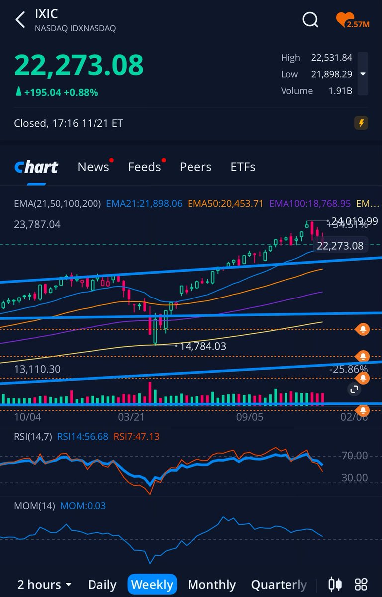Screen dimensions: 382x597
Task: Select the big 22,273.08 price under IXIC
Action: click(79, 65)
